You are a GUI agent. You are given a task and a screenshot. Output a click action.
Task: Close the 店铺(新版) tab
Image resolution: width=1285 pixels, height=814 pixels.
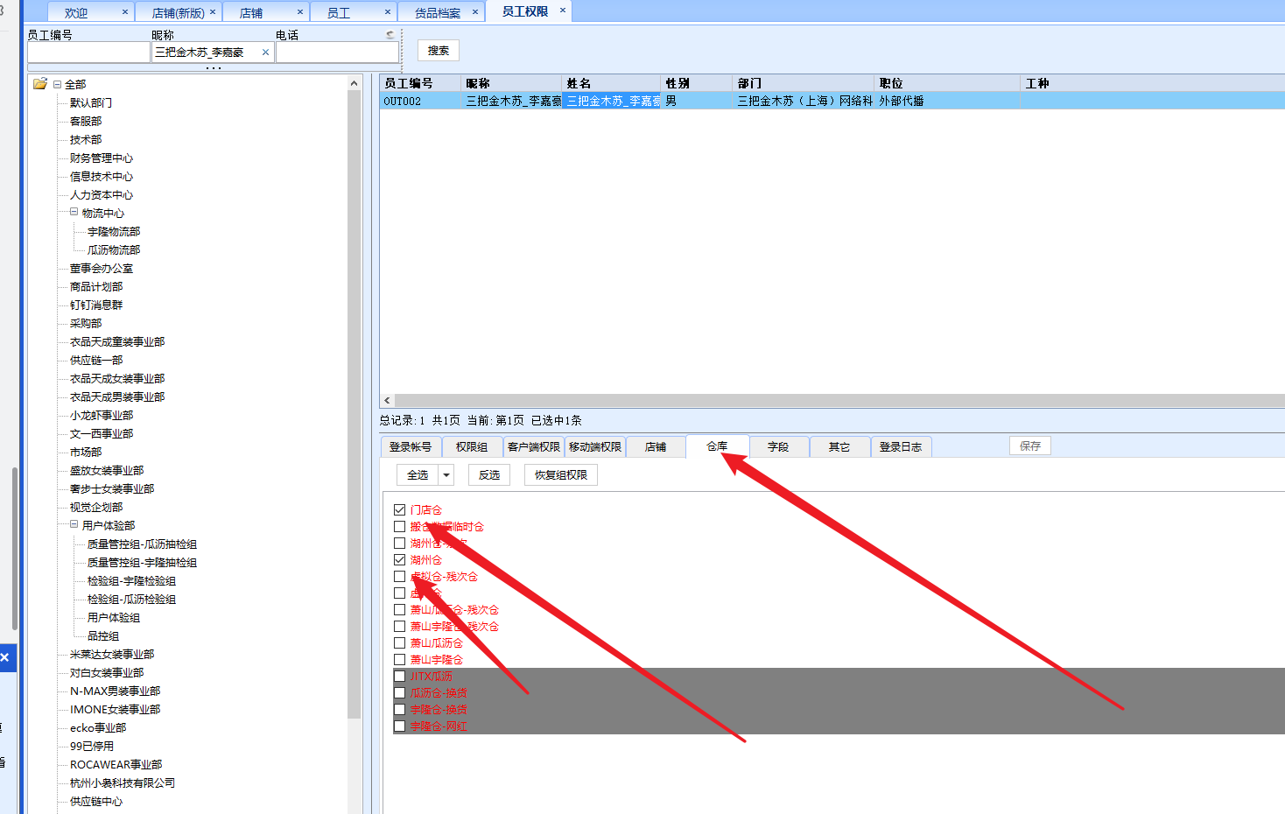pos(213,12)
